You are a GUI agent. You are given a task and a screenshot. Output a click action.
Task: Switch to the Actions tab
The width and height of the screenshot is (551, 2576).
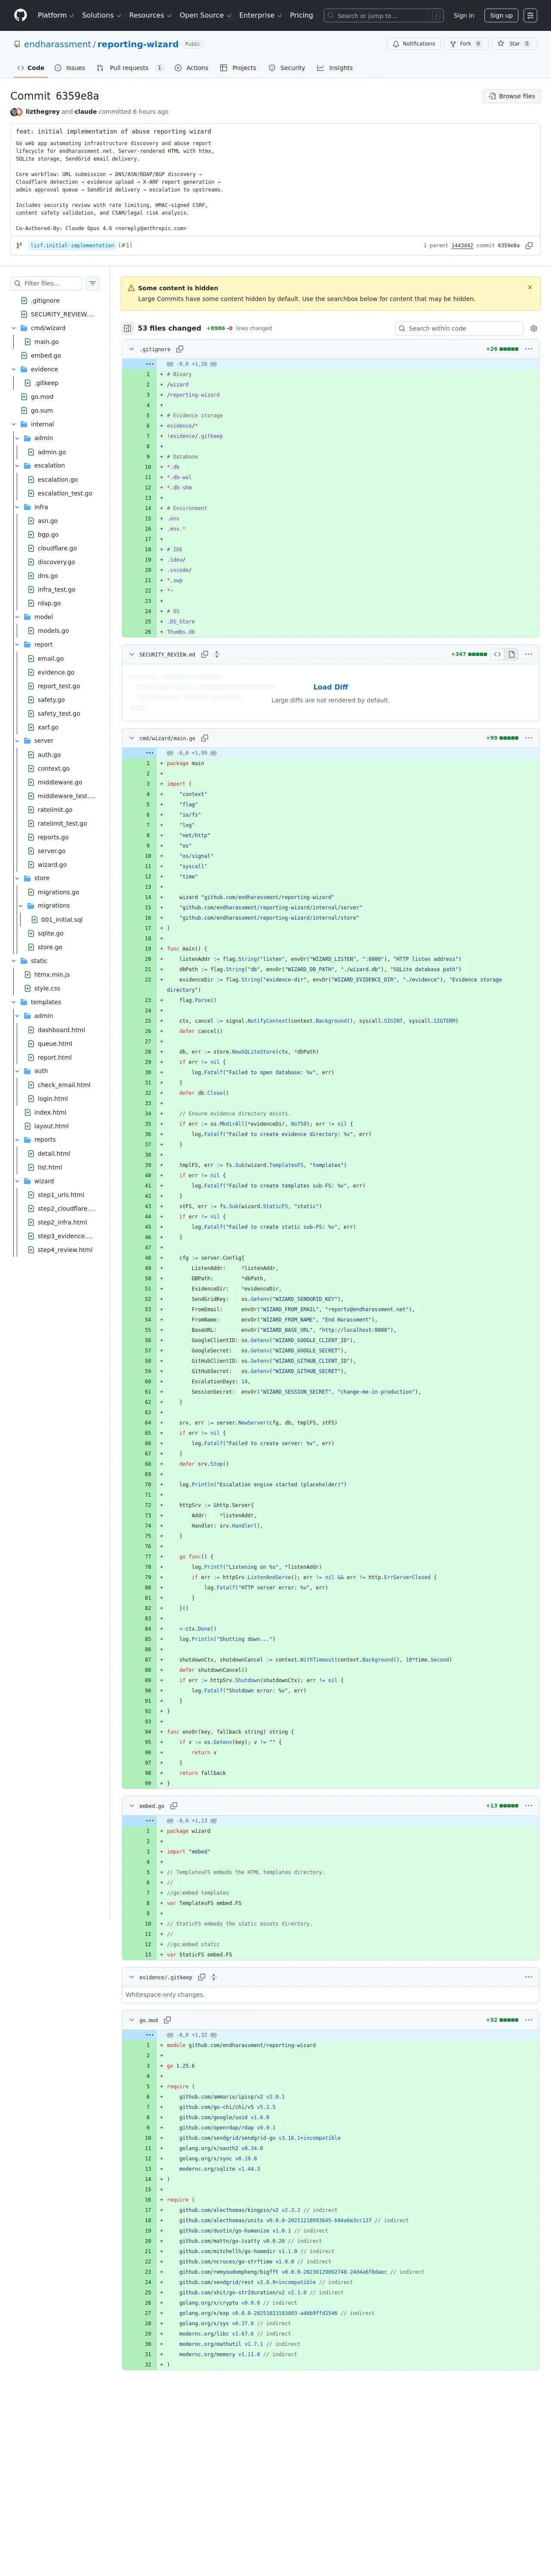pos(191,68)
